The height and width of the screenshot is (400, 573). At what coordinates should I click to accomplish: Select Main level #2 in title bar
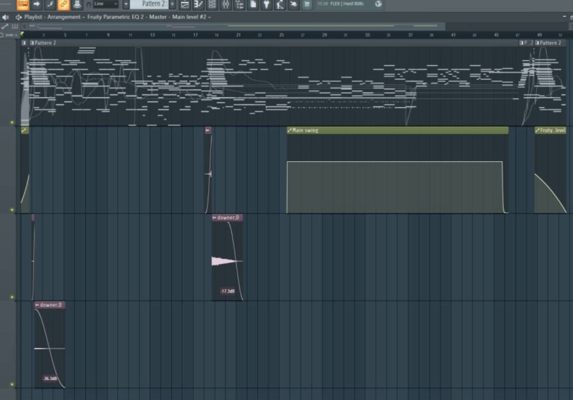point(190,17)
